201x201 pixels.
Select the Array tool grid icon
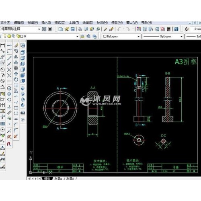point(16,68)
